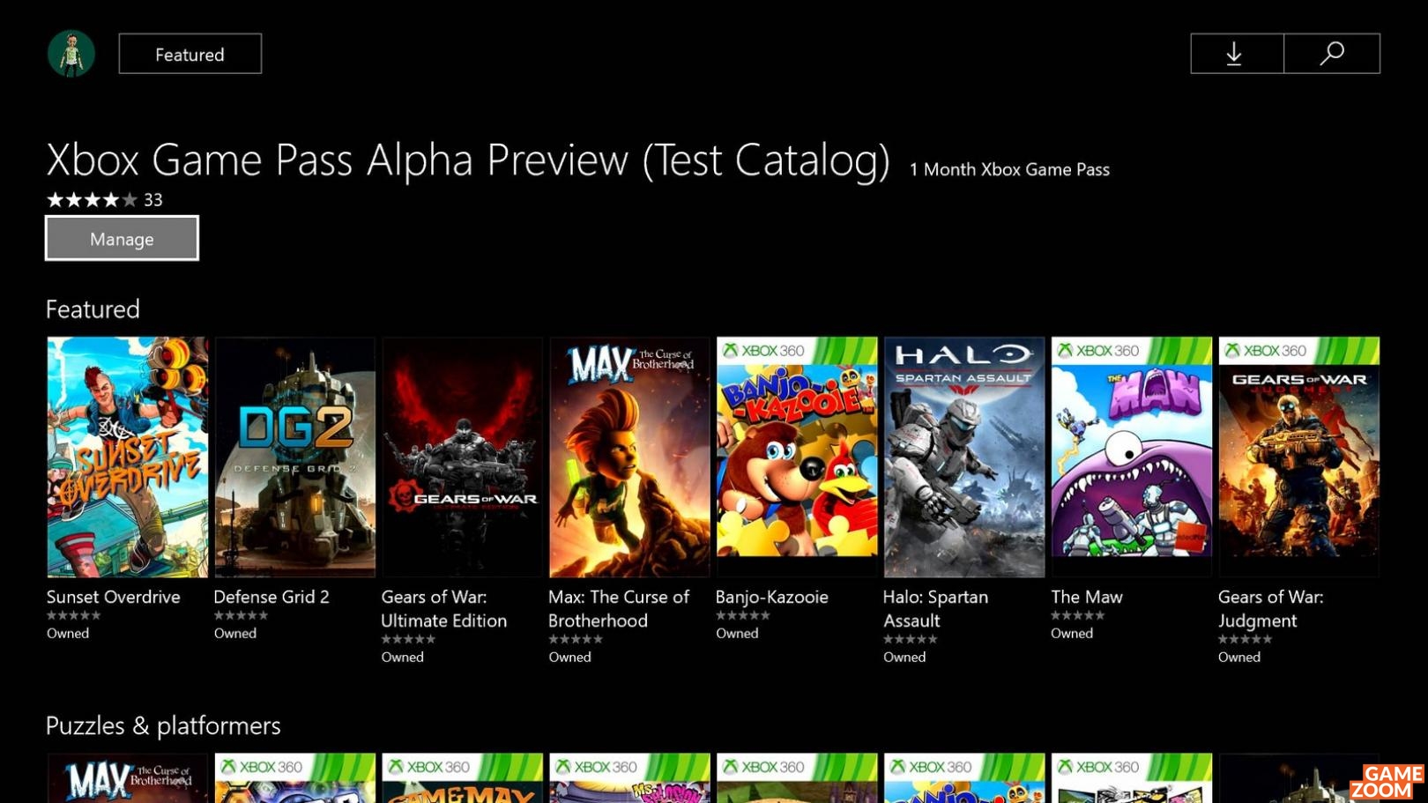Open the Defense Grid 2 cover art
This screenshot has height=803, width=1428.
295,457
